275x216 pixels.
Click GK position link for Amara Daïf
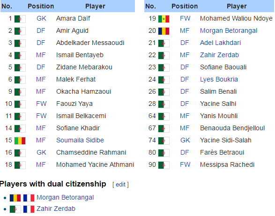point(41,18)
